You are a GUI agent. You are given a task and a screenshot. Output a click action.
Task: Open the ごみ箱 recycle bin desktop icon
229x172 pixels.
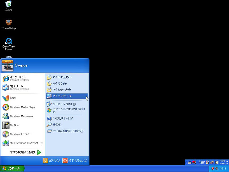(x=8, y=6)
